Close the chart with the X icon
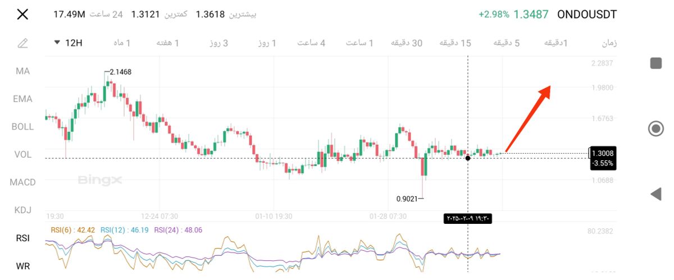Screen dimensions: 674x280 point(22,15)
